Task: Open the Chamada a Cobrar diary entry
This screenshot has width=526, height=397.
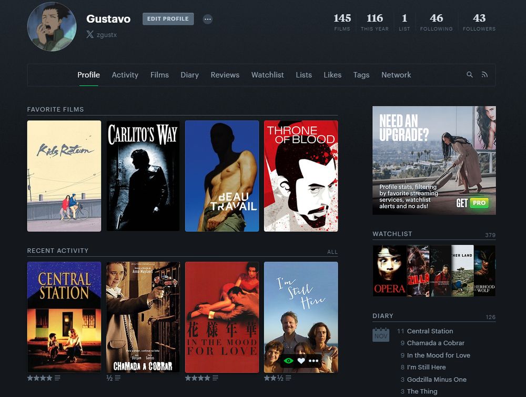Action: click(x=436, y=343)
